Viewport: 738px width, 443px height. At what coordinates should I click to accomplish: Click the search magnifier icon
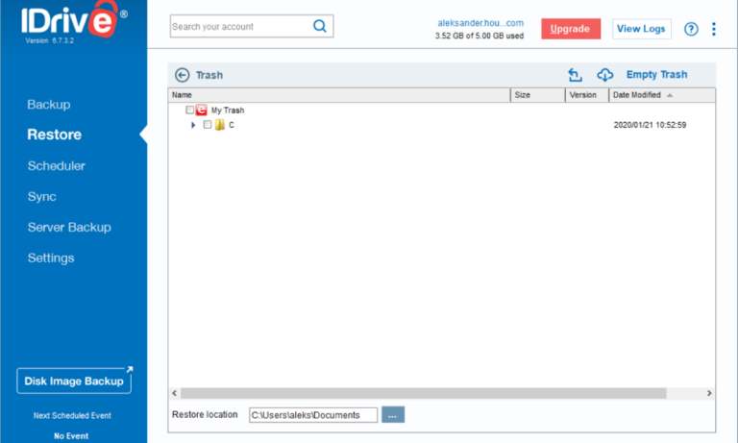[x=320, y=26]
